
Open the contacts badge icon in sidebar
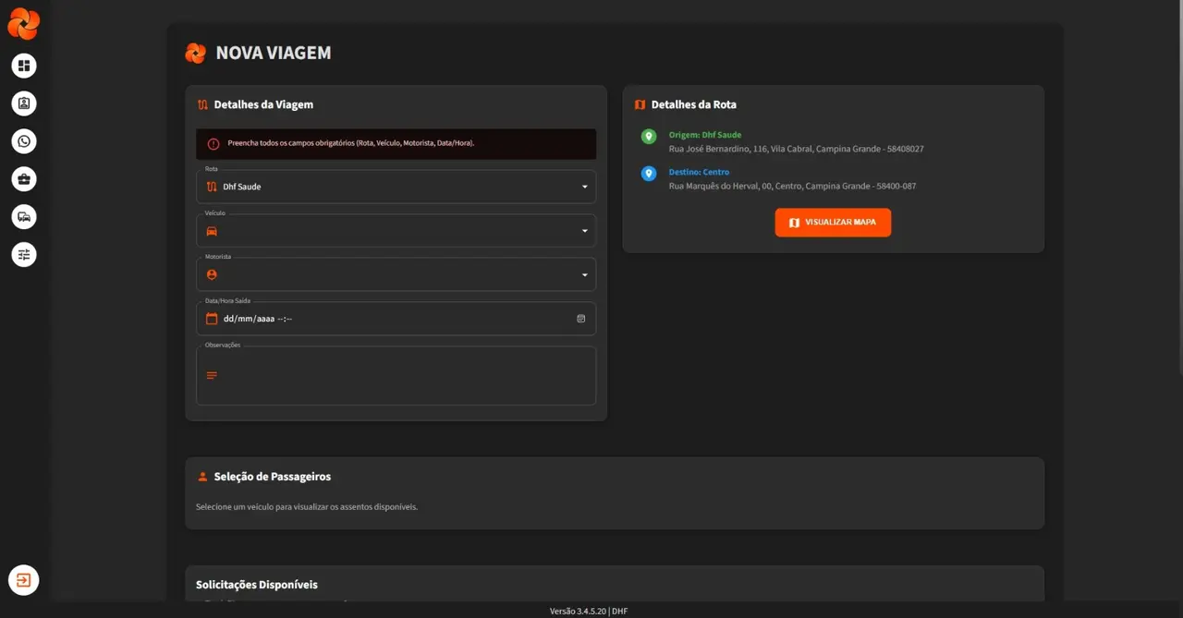(x=24, y=103)
